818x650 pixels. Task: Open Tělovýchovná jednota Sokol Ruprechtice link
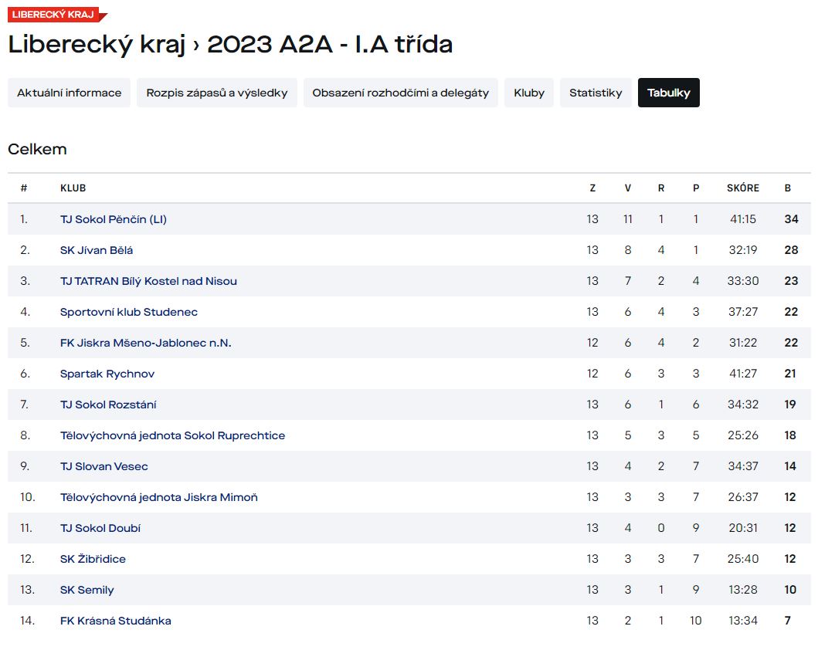point(172,435)
